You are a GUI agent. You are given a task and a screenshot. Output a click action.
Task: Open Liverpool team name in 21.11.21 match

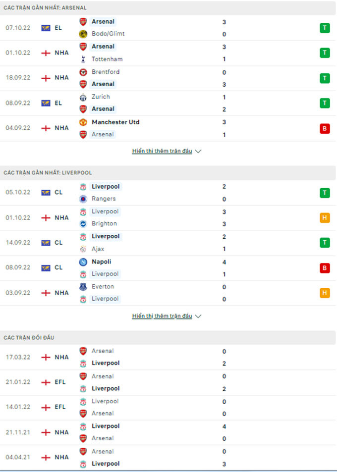[x=106, y=426]
